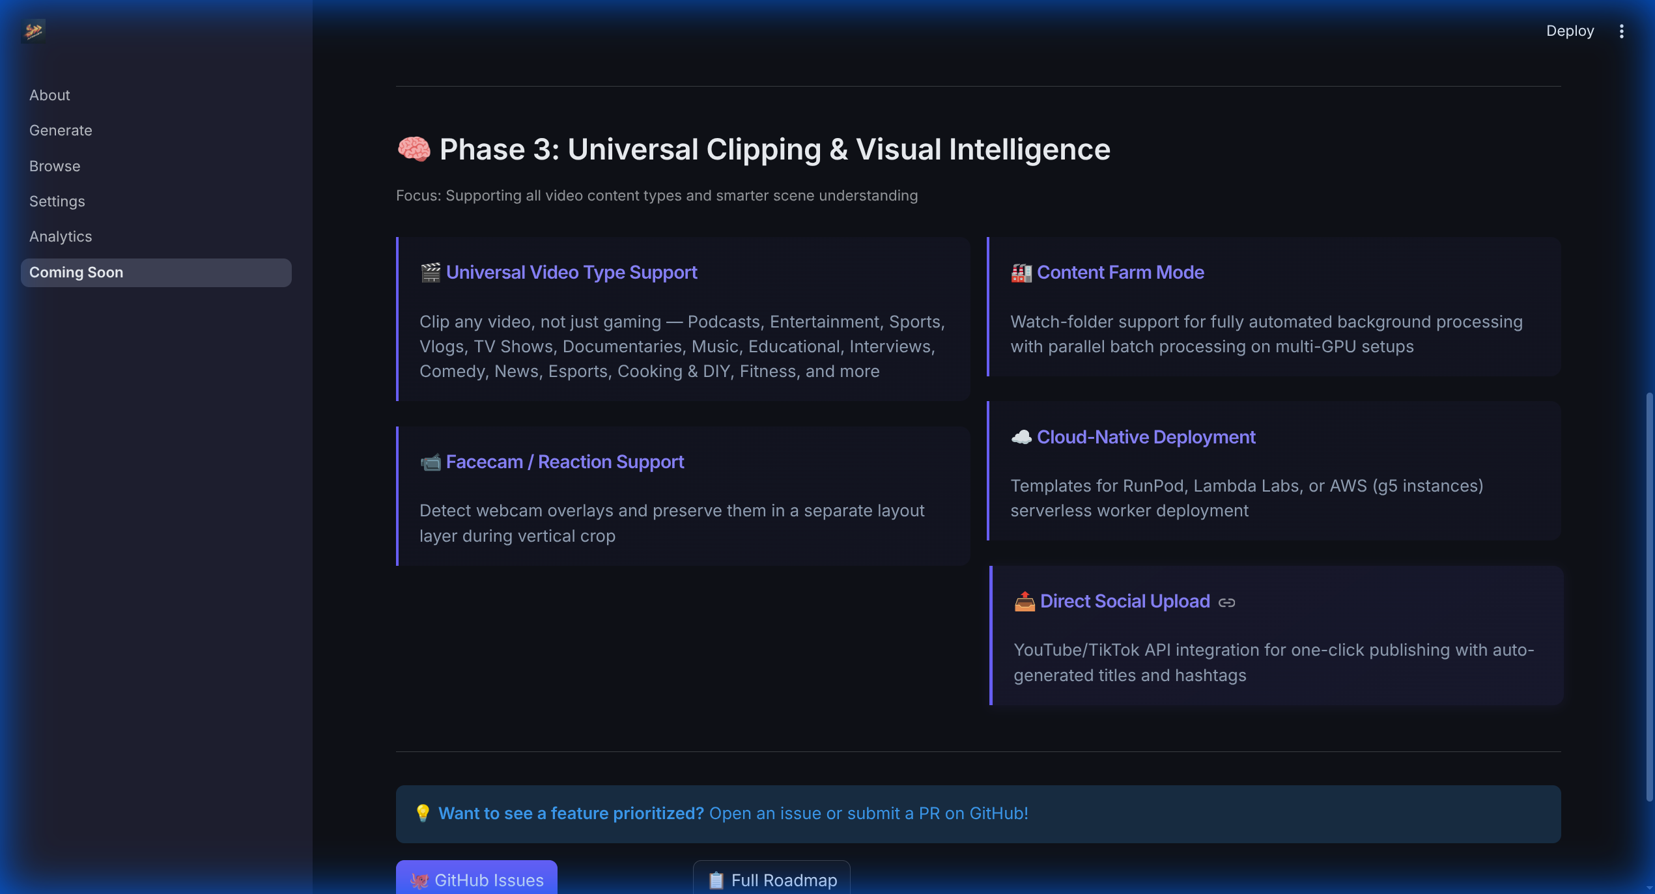The width and height of the screenshot is (1655, 894).
Task: Click the lightbulb icon in the info banner
Action: (423, 813)
